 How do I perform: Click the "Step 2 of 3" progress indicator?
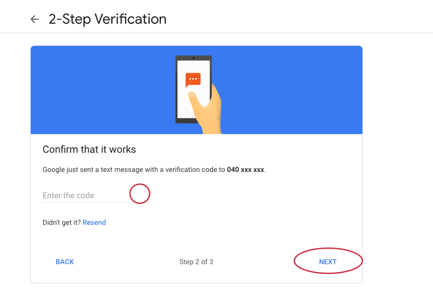197,262
